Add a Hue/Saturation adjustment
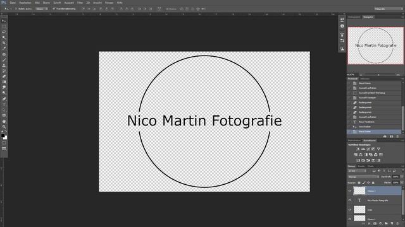 click(356, 154)
